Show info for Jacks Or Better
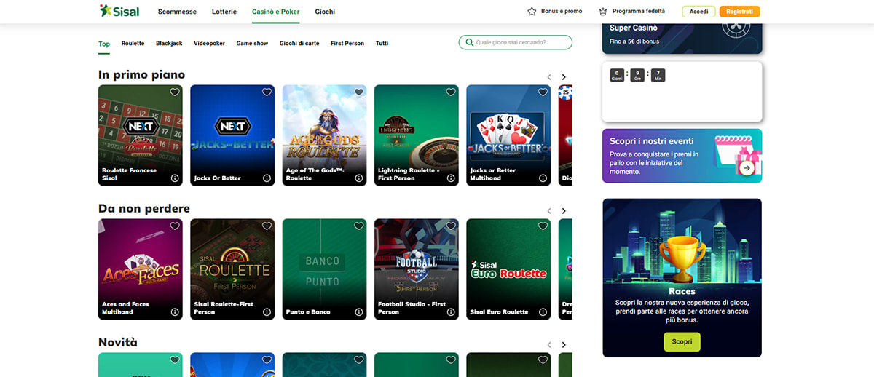Screen dimensions: 874x377 [x=267, y=178]
